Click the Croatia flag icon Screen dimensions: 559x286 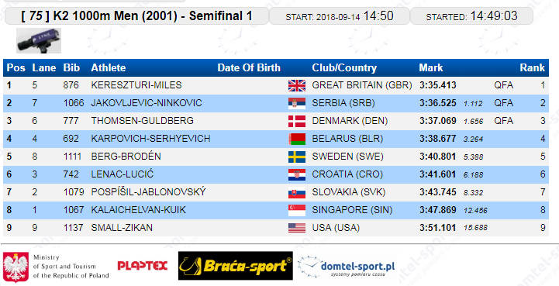297,174
